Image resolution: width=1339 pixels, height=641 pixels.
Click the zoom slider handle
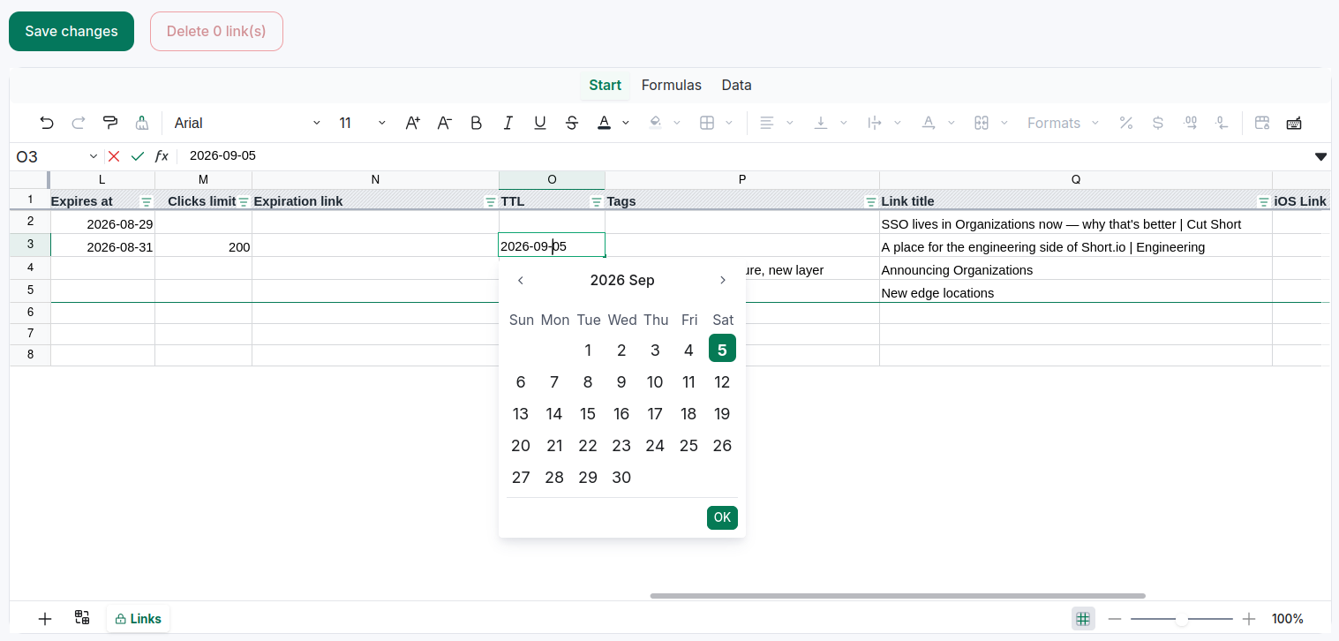(1181, 619)
